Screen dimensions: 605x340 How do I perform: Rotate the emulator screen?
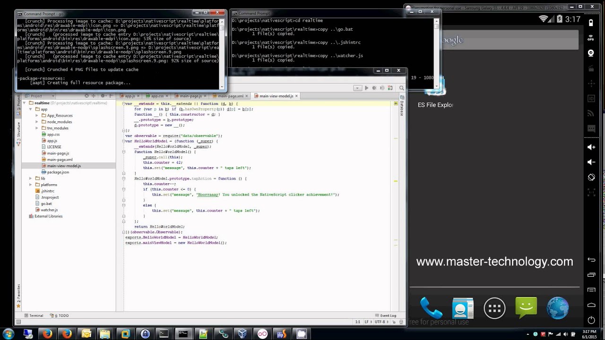tap(591, 178)
